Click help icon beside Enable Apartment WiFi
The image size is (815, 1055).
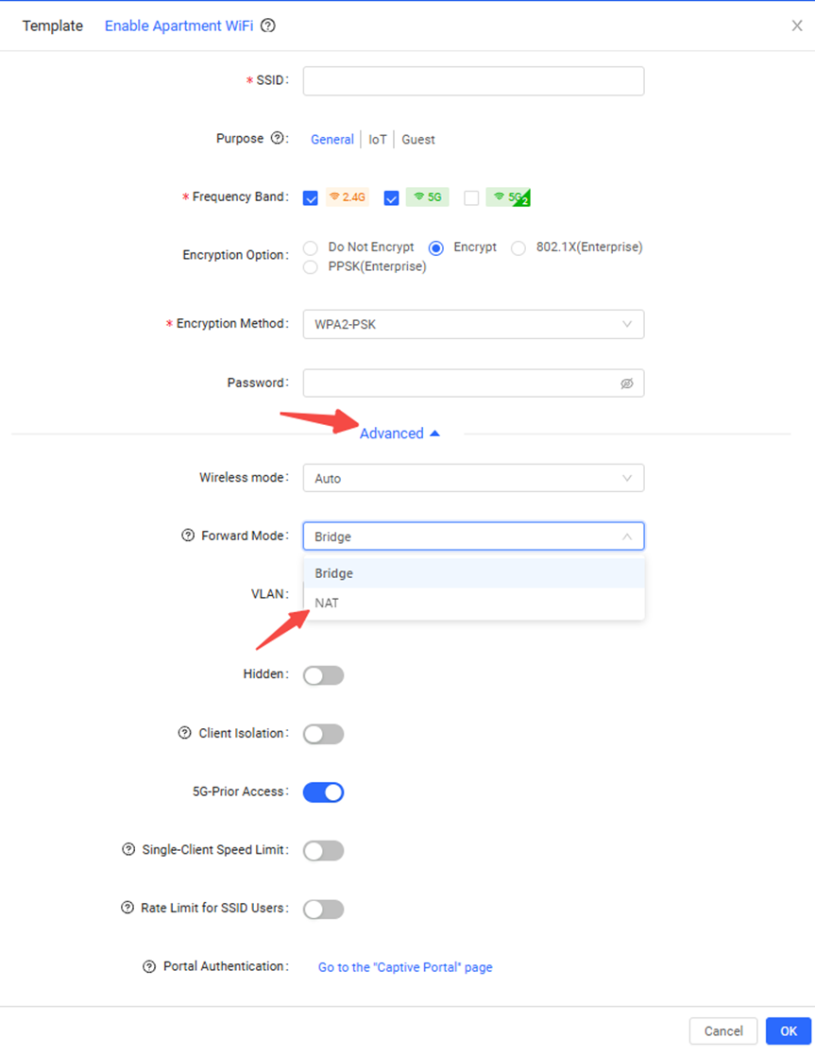[x=268, y=26]
